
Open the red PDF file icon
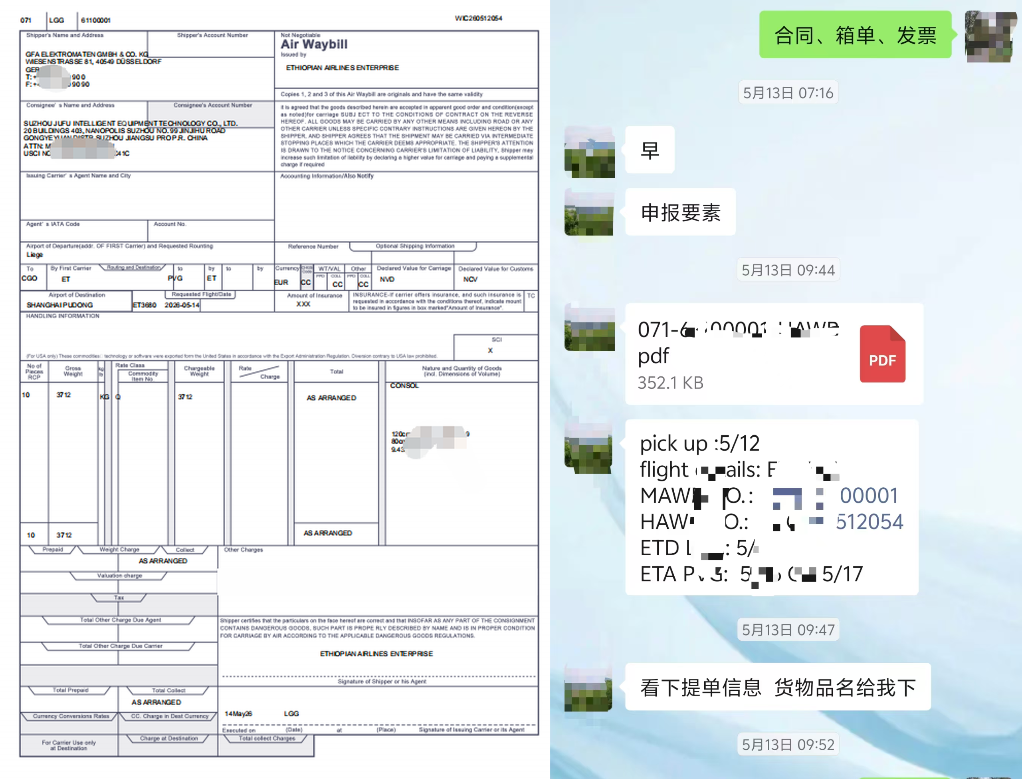tap(882, 354)
